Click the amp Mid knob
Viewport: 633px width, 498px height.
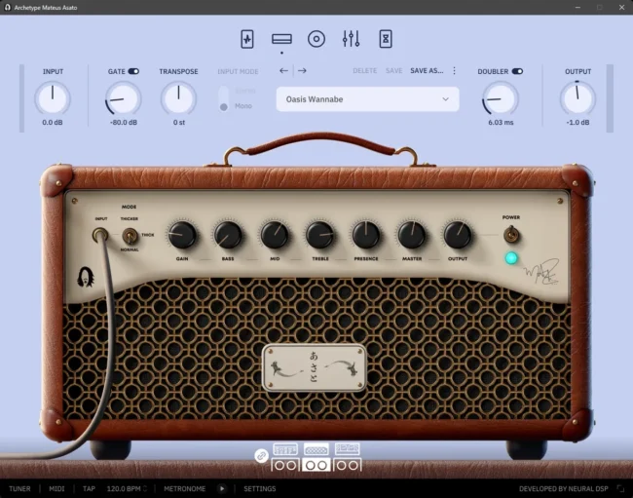(x=275, y=235)
